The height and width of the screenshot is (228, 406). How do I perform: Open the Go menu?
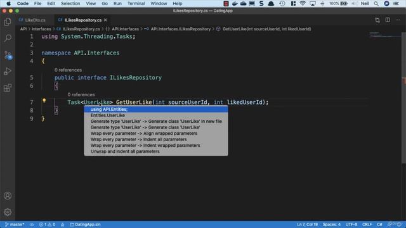click(x=105, y=3)
